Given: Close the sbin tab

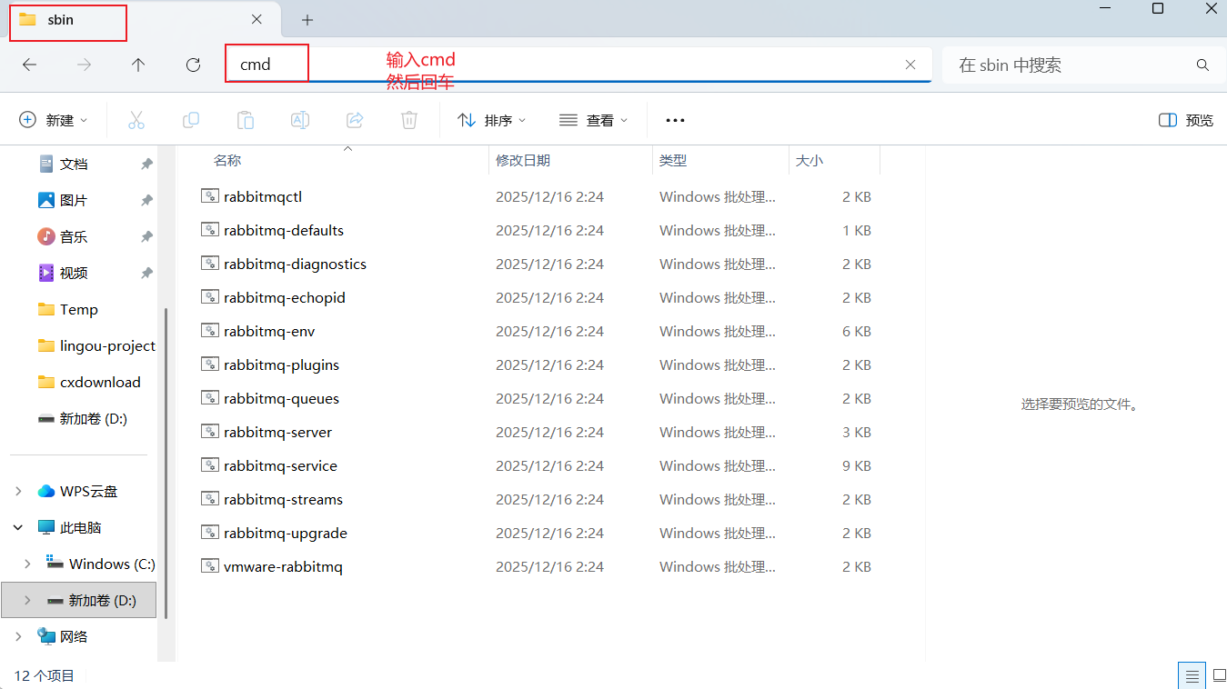Looking at the screenshot, I should (256, 19).
